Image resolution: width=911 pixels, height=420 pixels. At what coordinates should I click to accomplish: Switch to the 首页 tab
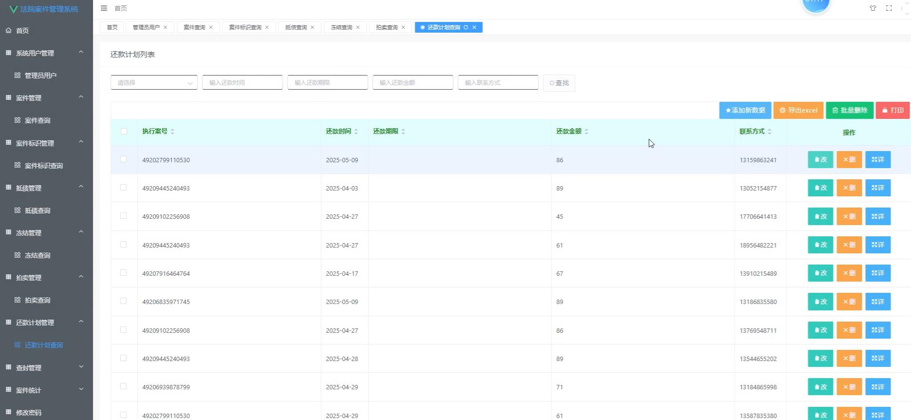(112, 27)
